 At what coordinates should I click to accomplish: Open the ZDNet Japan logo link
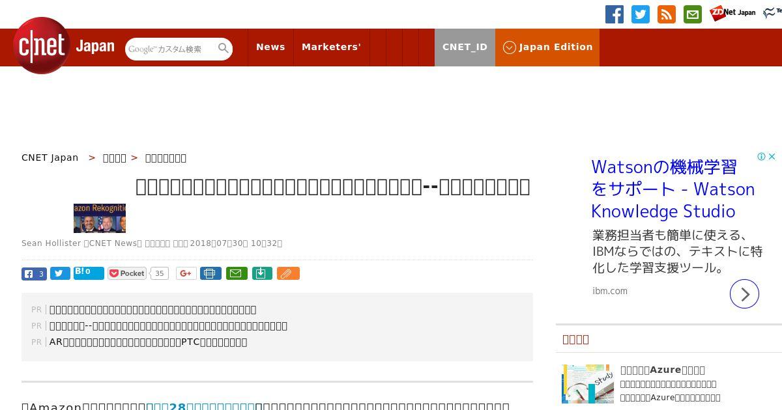(x=732, y=13)
